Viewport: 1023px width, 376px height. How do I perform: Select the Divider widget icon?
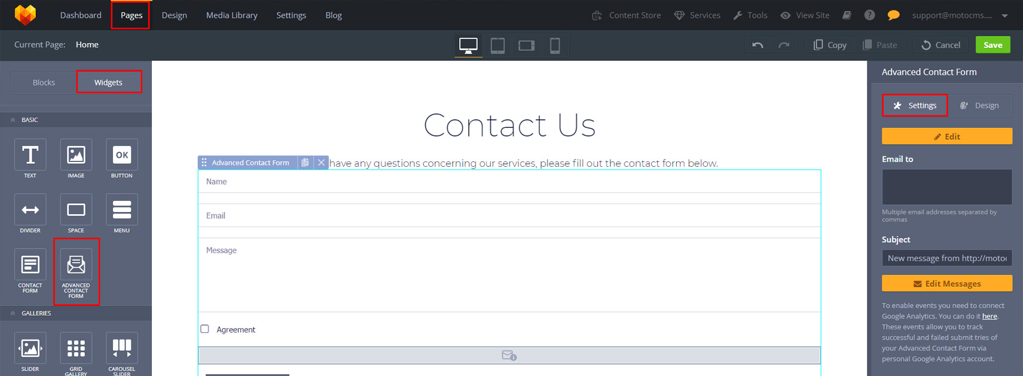pyautogui.click(x=30, y=210)
